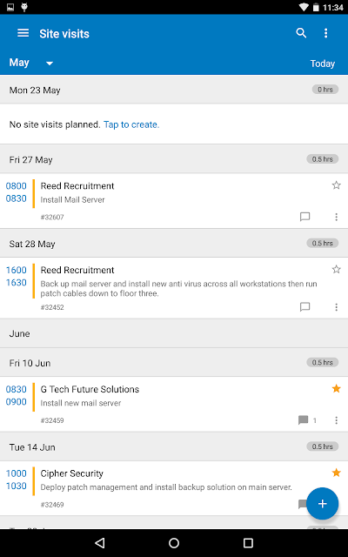
Task: Tap the search magnifier icon
Action: pos(301,33)
